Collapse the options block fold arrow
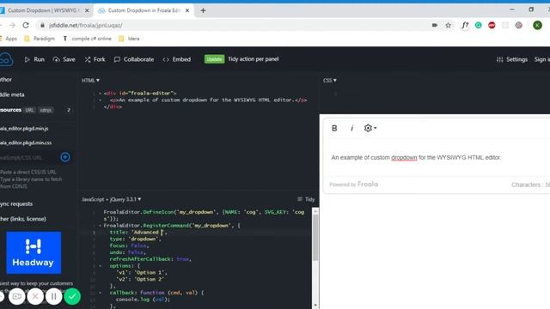 point(100,266)
